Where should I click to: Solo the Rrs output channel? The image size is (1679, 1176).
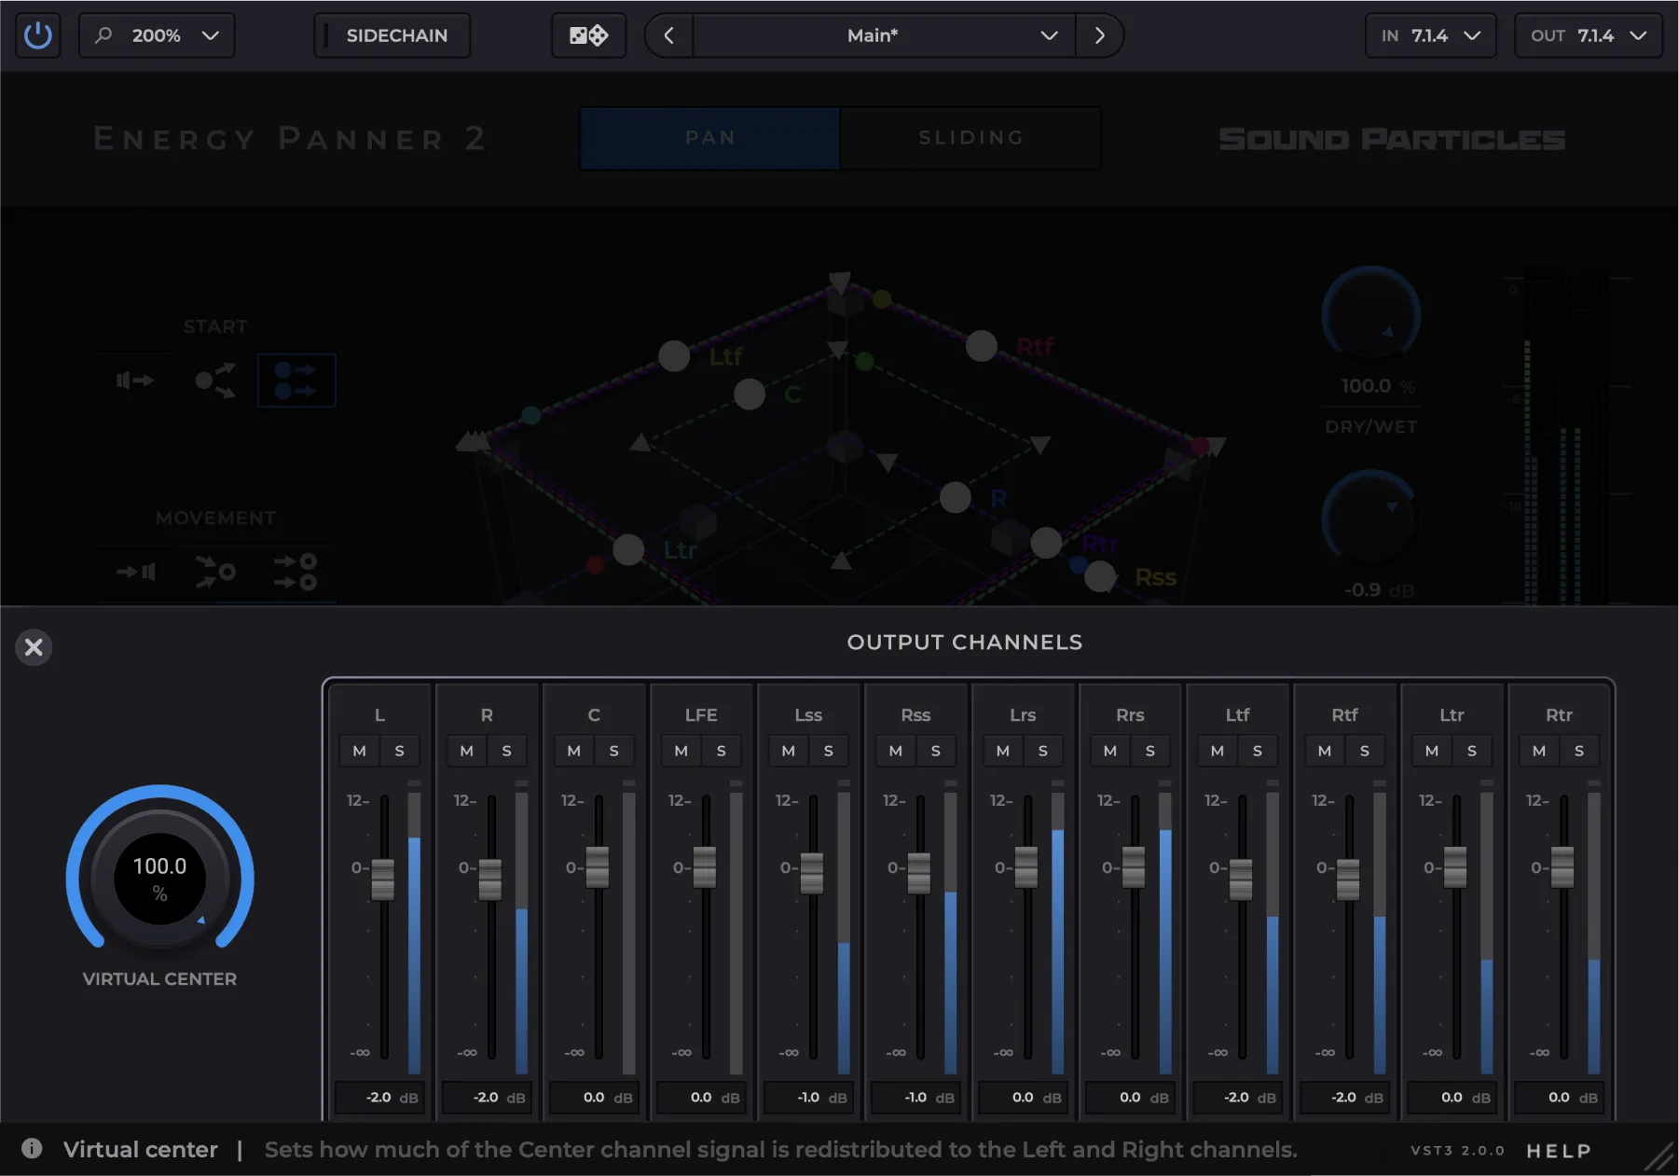(x=1150, y=751)
